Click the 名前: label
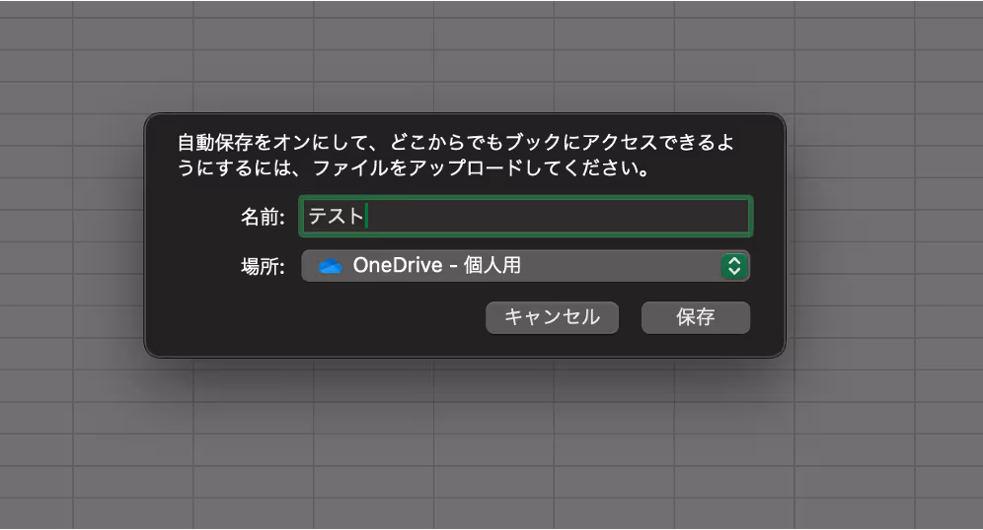This screenshot has height=530, width=983. click(x=263, y=217)
